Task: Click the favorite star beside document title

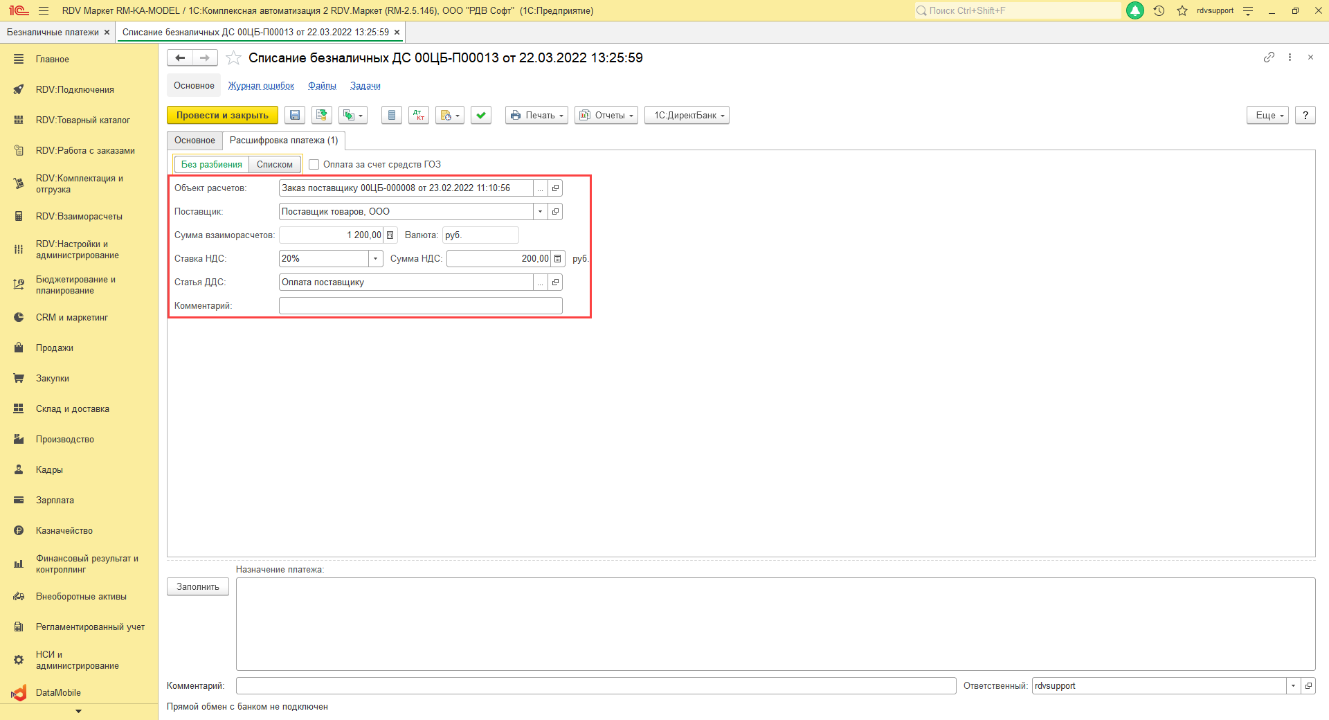Action: pyautogui.click(x=234, y=58)
